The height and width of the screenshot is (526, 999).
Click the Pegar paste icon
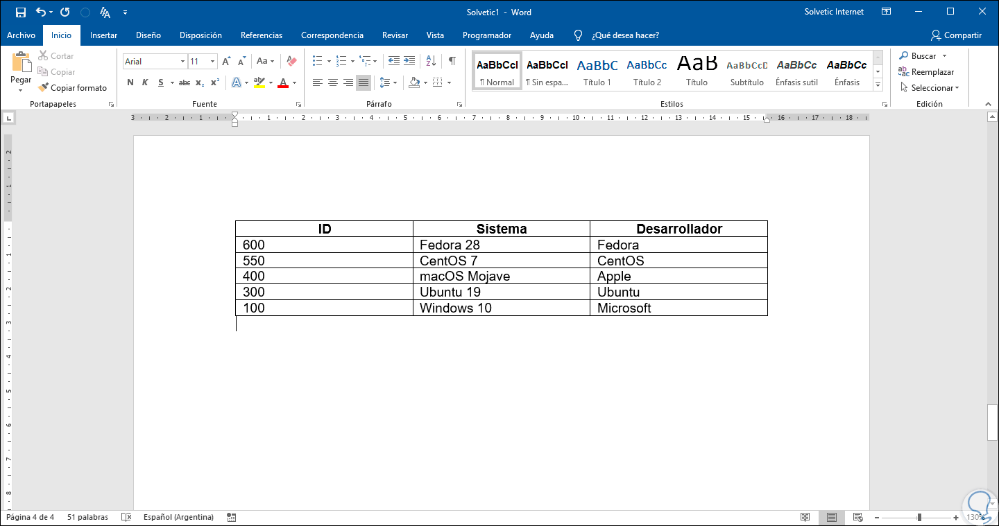point(21,62)
